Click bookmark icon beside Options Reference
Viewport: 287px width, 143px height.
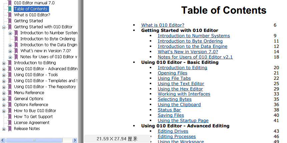pyautogui.click(x=10, y=105)
